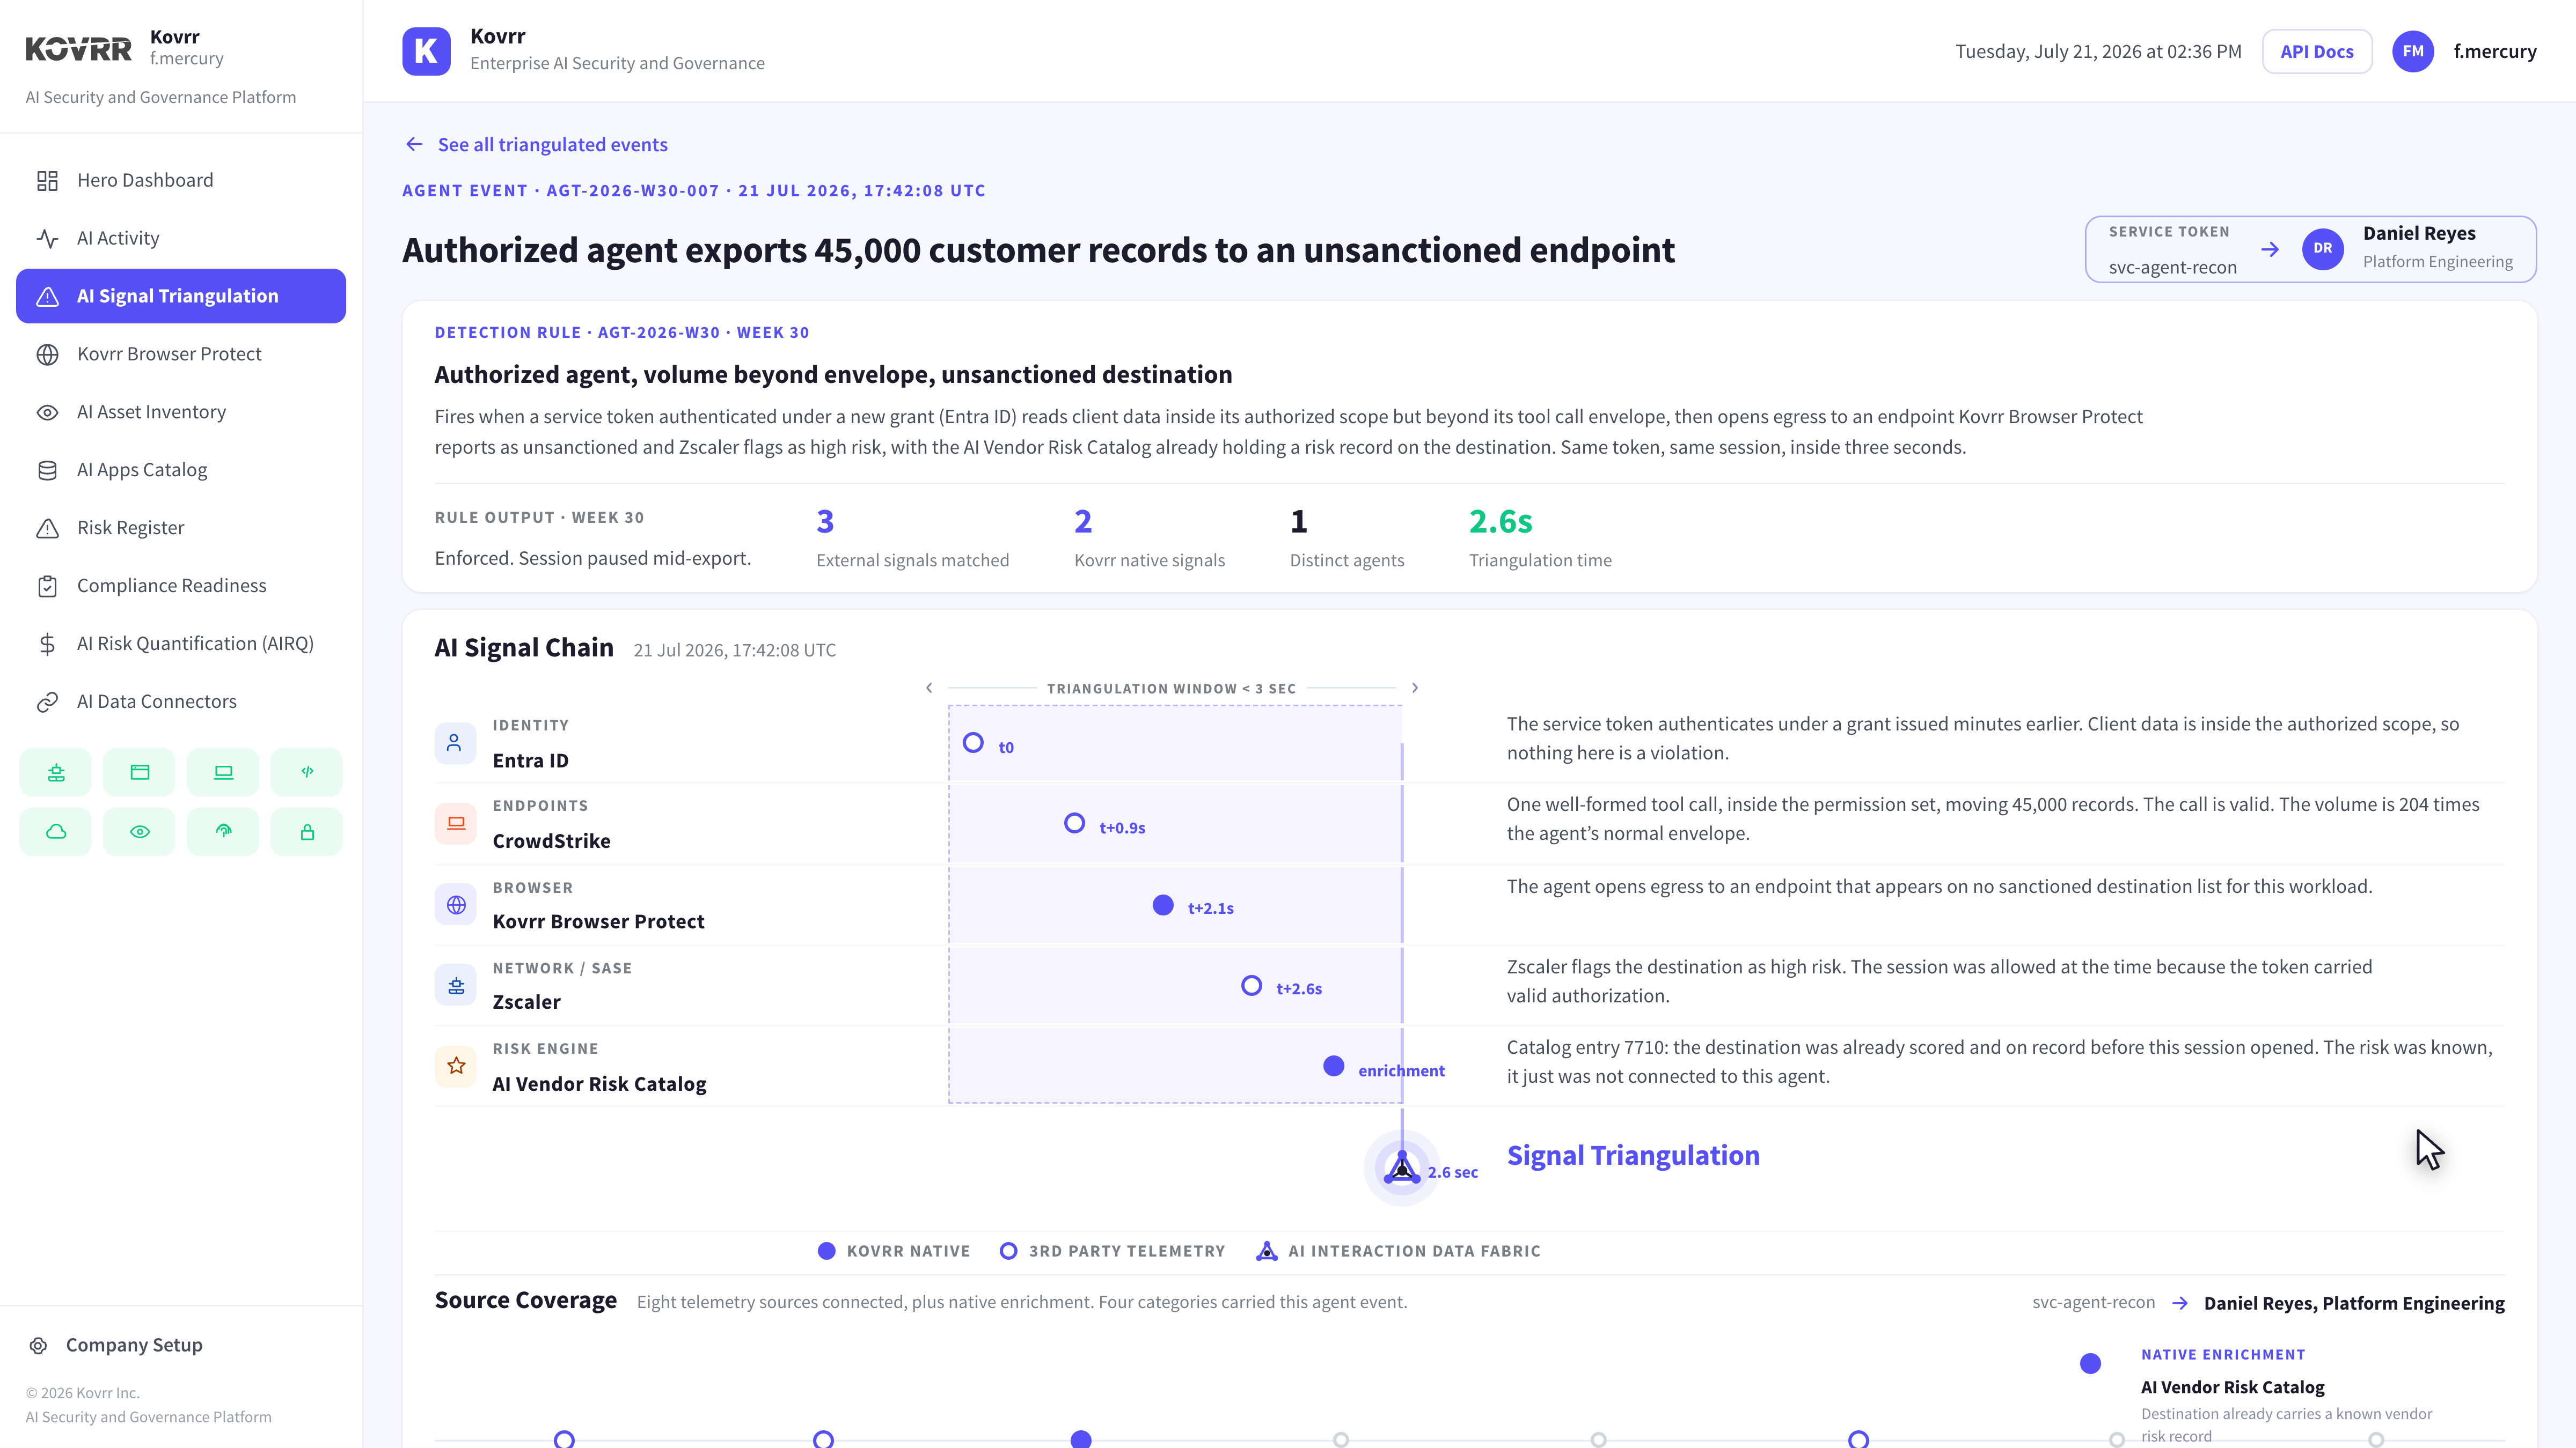Click the green eye connector tile

[140, 831]
